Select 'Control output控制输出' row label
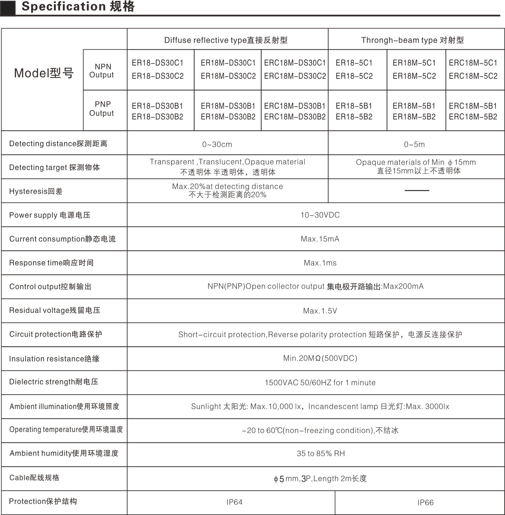The image size is (505, 515). (50, 286)
